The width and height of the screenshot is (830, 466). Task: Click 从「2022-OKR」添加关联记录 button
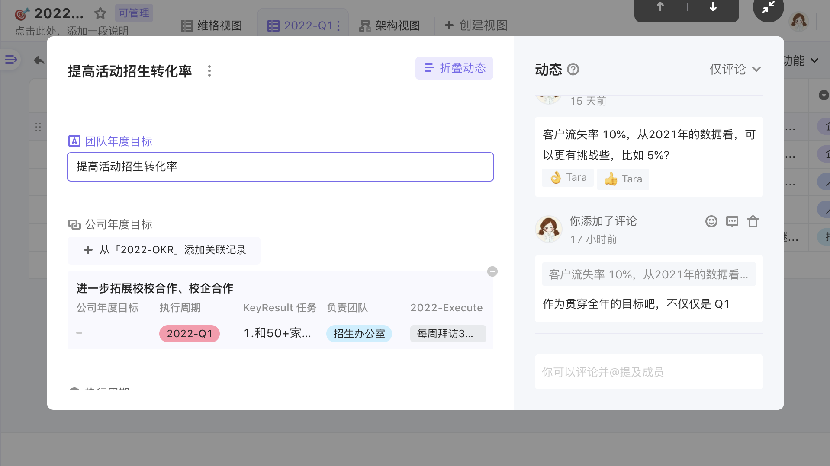[164, 250]
